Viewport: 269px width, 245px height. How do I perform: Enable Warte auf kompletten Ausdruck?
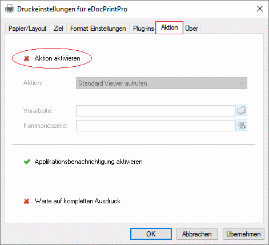pos(73,201)
